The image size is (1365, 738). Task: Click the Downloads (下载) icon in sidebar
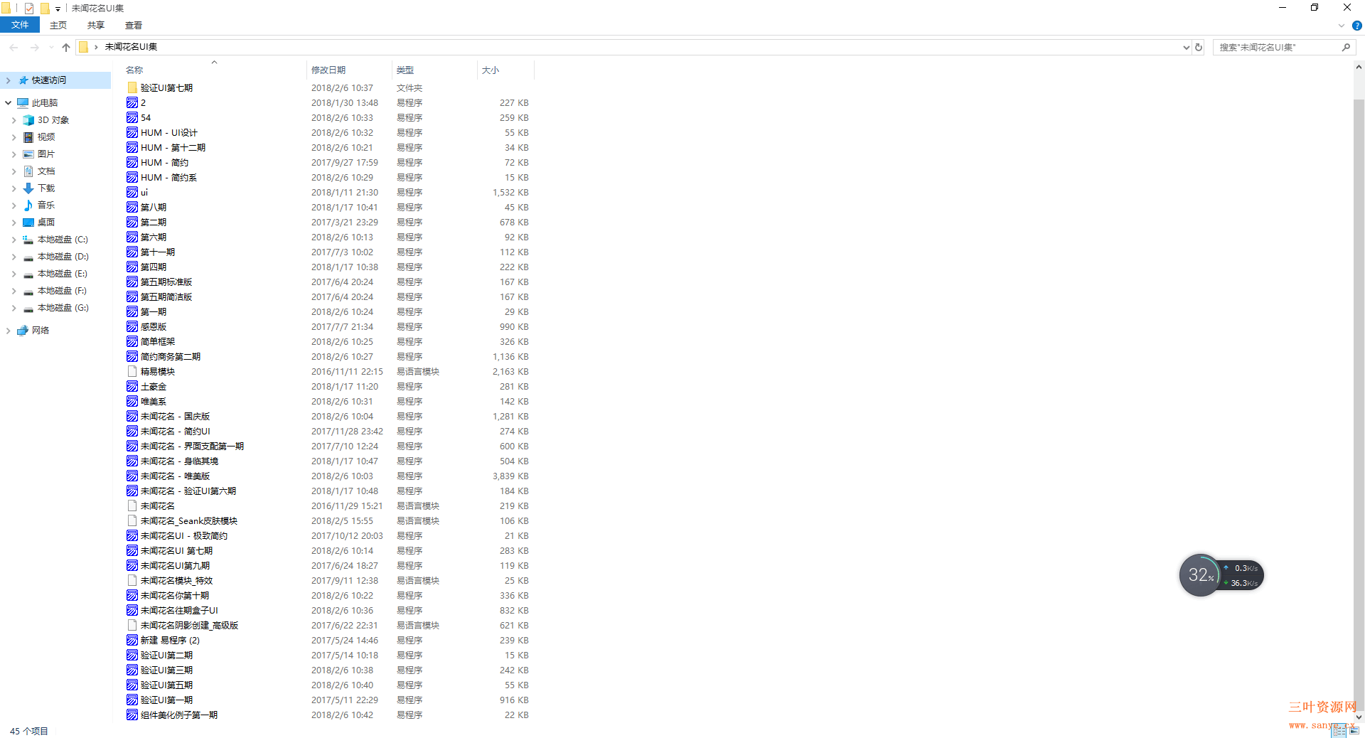[28, 188]
